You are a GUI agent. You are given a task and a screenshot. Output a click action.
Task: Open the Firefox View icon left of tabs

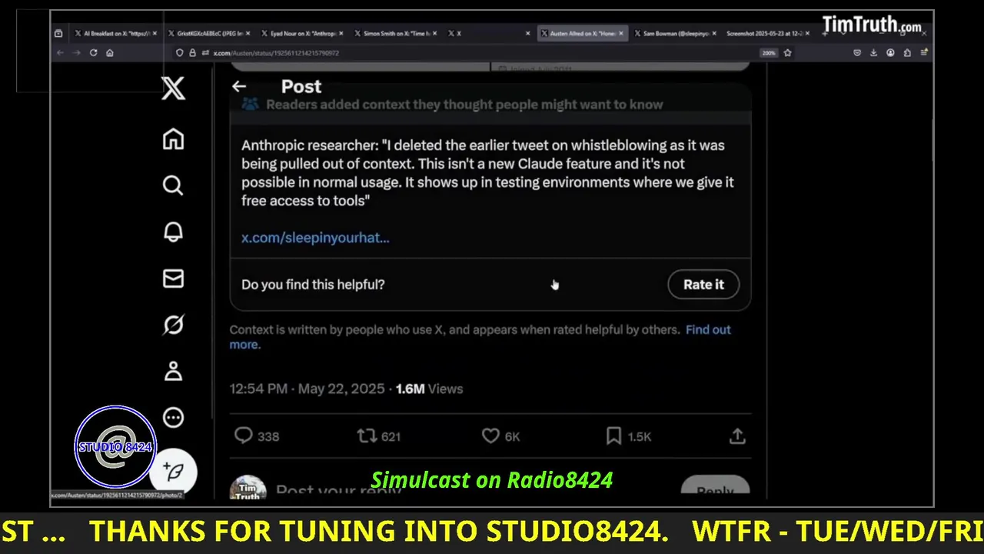tap(58, 34)
